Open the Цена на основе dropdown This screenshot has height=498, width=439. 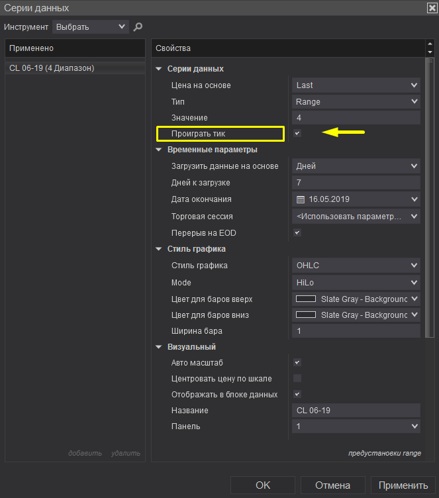click(356, 85)
